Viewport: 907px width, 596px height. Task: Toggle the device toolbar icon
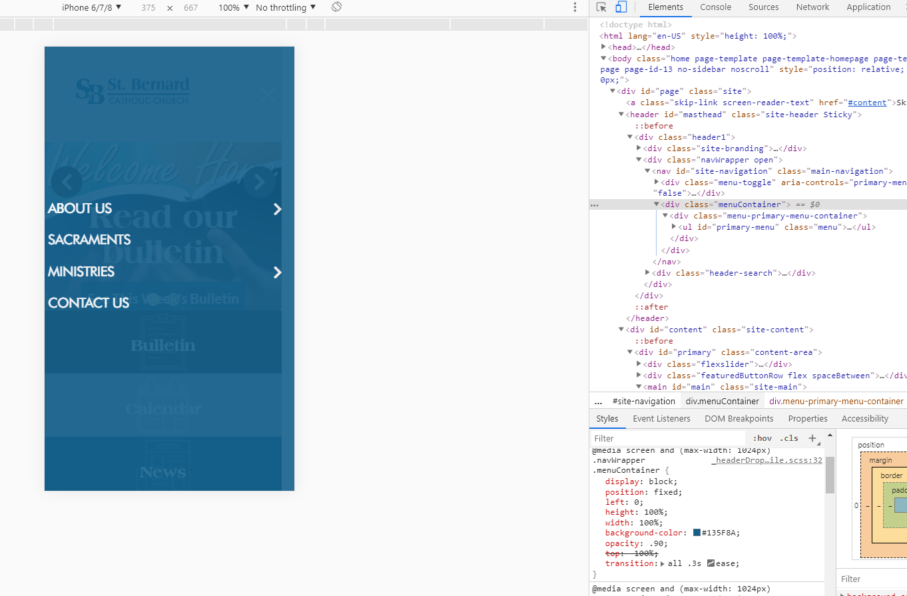(x=621, y=7)
